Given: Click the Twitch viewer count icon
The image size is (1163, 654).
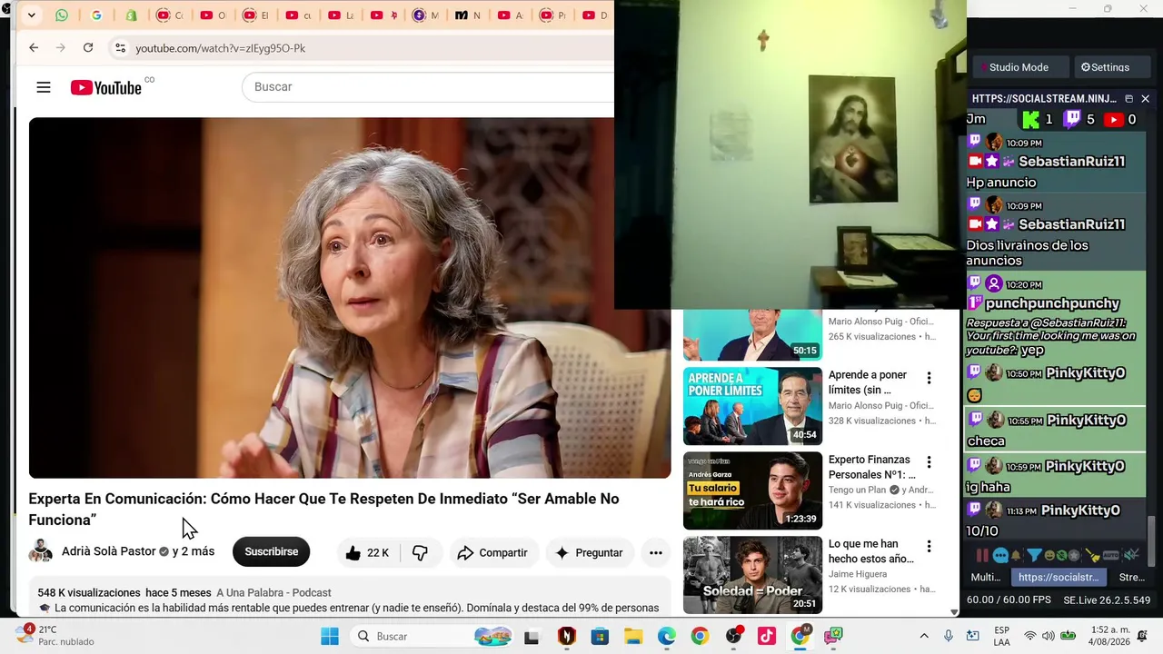Looking at the screenshot, I should click(1072, 119).
